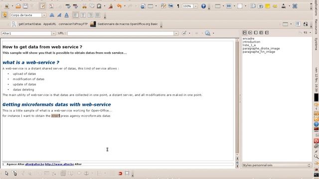This screenshot has width=319, height=179.
Task: Open the New Style from Selection dropdown
Action: pos(310,33)
